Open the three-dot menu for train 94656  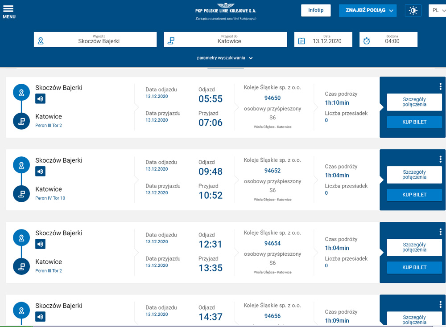coord(440,305)
